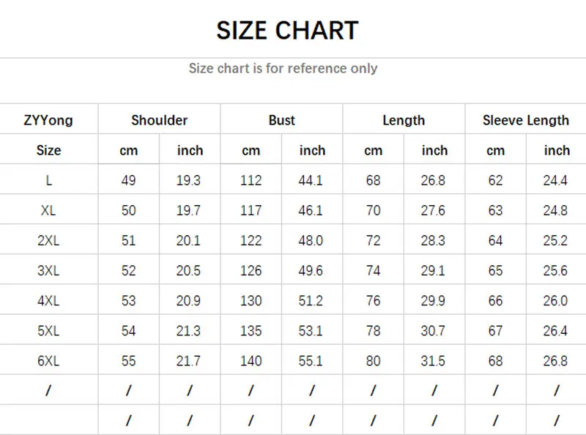Select the 5XL size row label
Viewport: 586px width, 435px height.
coord(48,331)
